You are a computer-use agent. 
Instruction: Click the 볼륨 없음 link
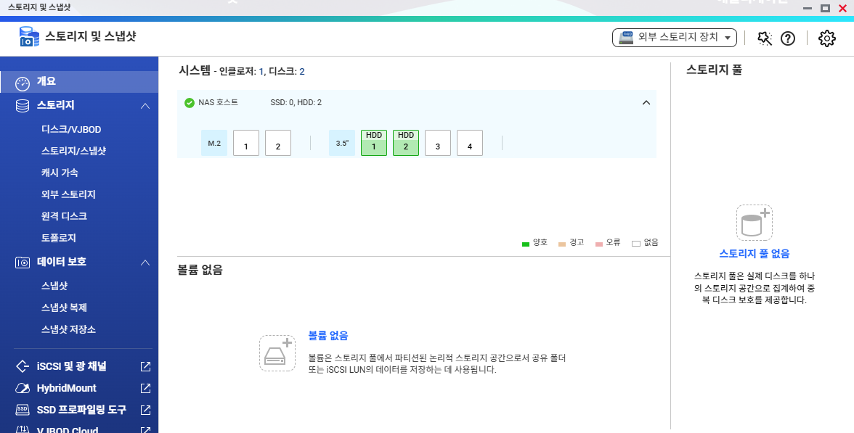328,336
